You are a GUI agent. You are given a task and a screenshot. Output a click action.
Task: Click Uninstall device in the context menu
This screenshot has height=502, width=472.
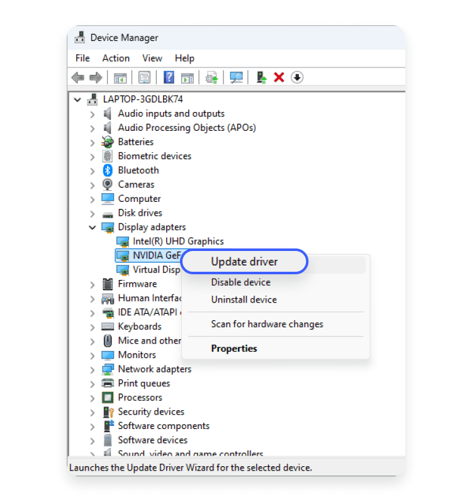(244, 300)
